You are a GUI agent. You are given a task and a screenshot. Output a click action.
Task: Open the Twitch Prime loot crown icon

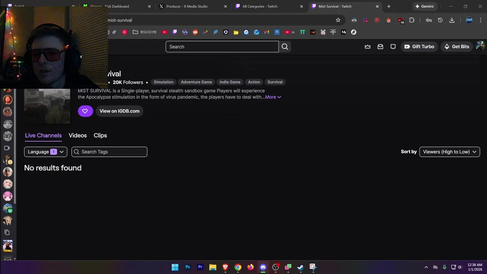pos(368,47)
